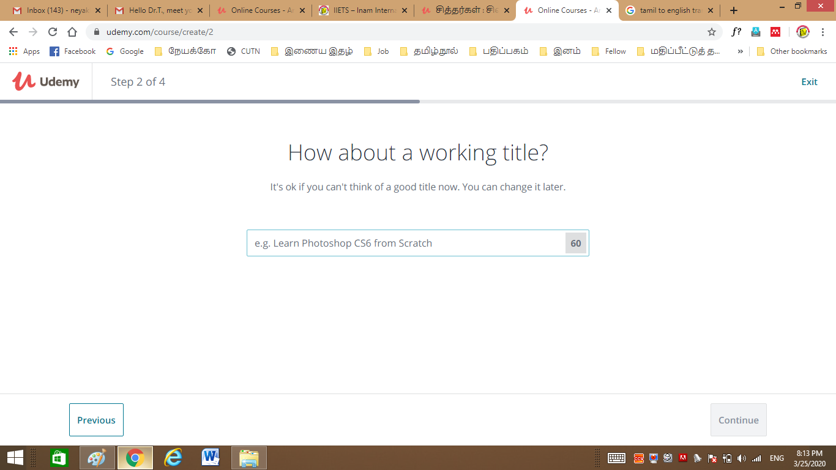Image resolution: width=836 pixels, height=470 pixels.
Task: Click the Step 2 of 4 label
Action: point(138,81)
